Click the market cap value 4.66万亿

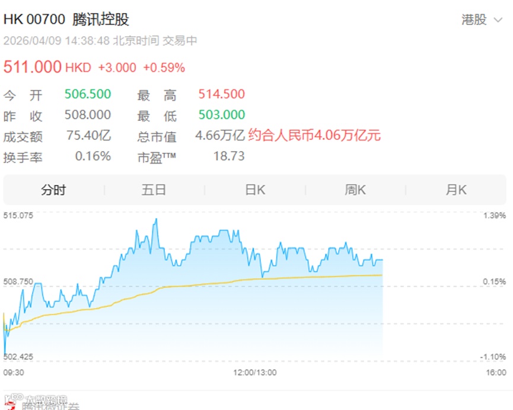coord(220,135)
